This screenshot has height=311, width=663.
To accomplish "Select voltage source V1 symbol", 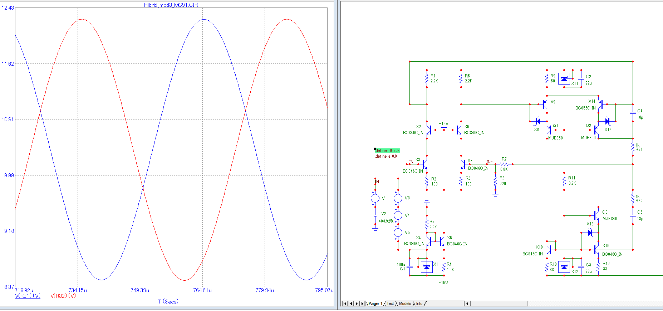I will tap(375, 198).
